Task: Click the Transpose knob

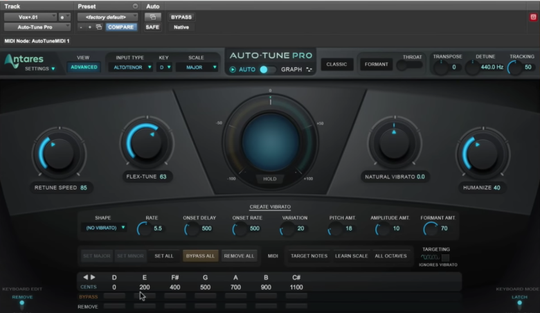Action: click(441, 67)
